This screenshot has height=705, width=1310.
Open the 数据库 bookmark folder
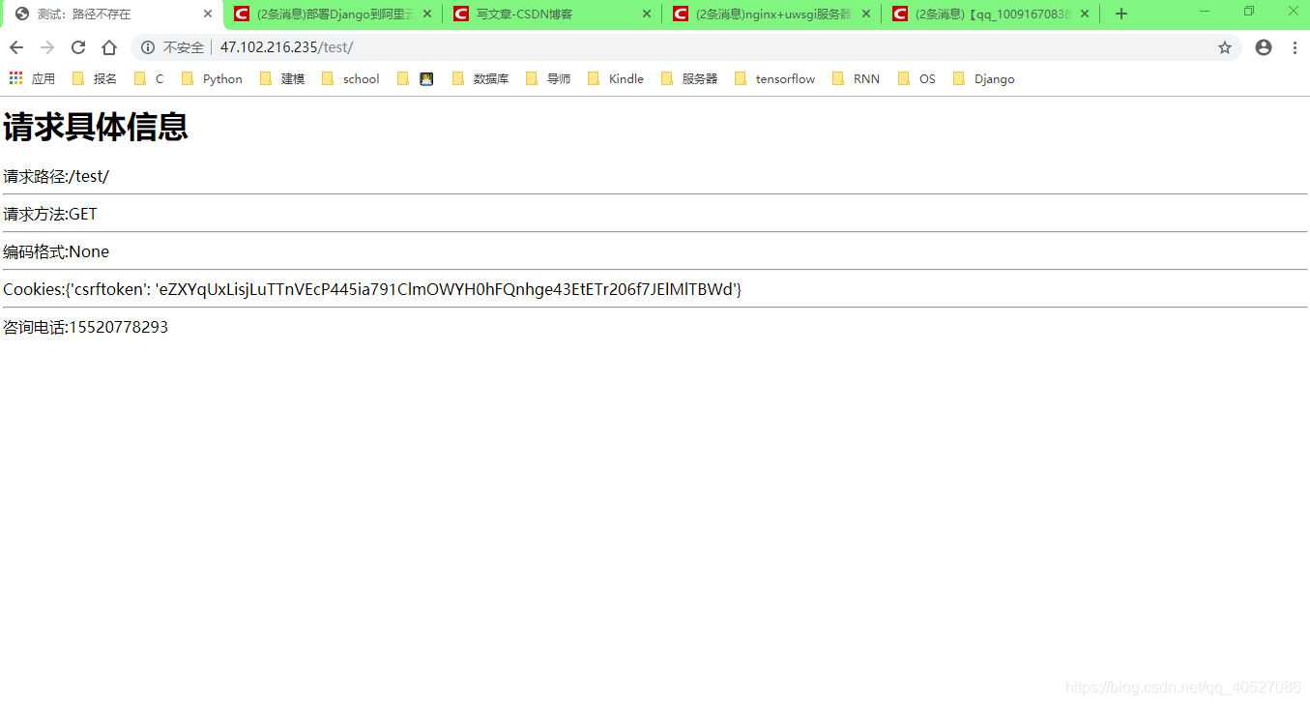click(480, 78)
